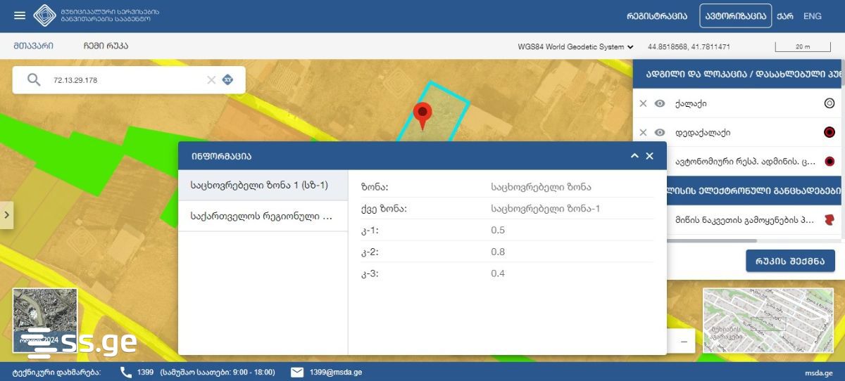Expand the left side panel arrow
The width and height of the screenshot is (845, 381).
[7, 214]
